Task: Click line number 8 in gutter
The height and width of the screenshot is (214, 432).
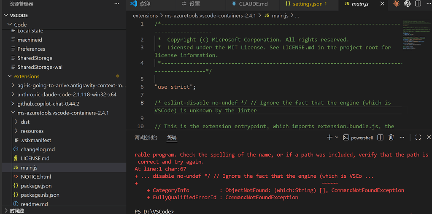Action: (x=142, y=103)
